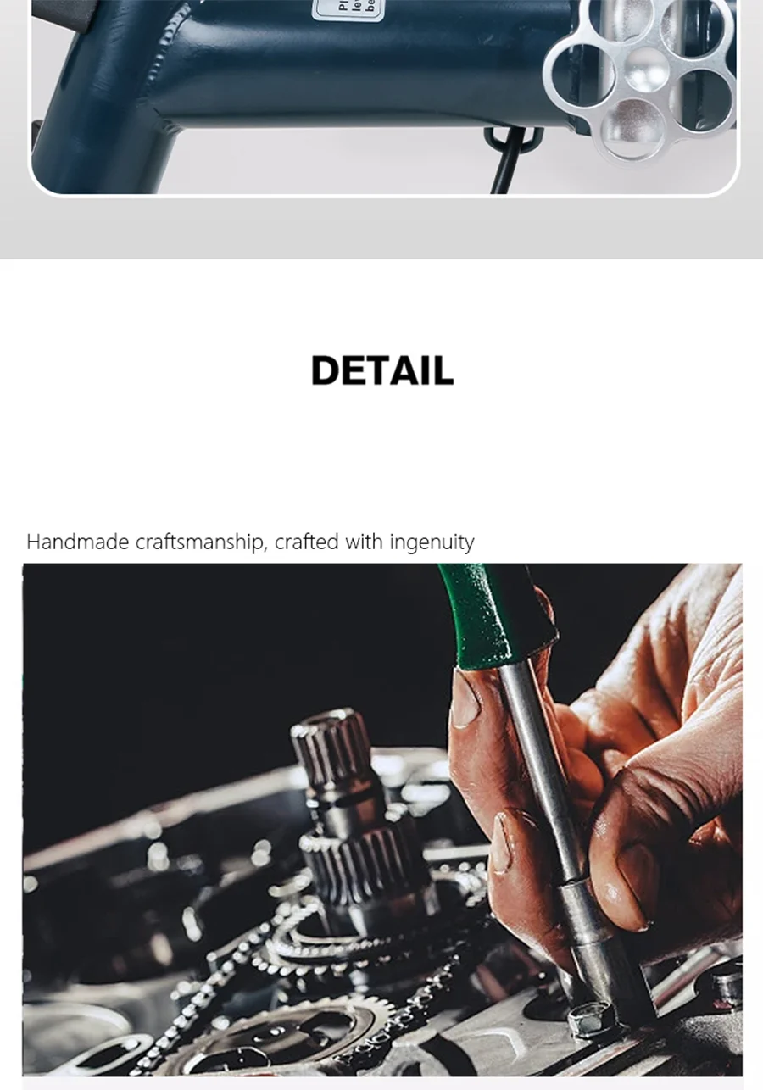Image resolution: width=763 pixels, height=1090 pixels.
Task: Open the blue bike frame image
Action: pyautogui.click(x=385, y=97)
